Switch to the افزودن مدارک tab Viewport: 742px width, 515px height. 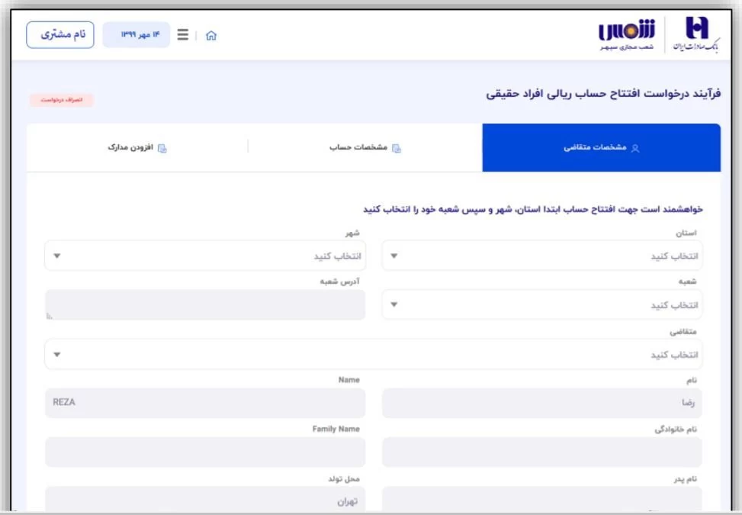point(137,148)
